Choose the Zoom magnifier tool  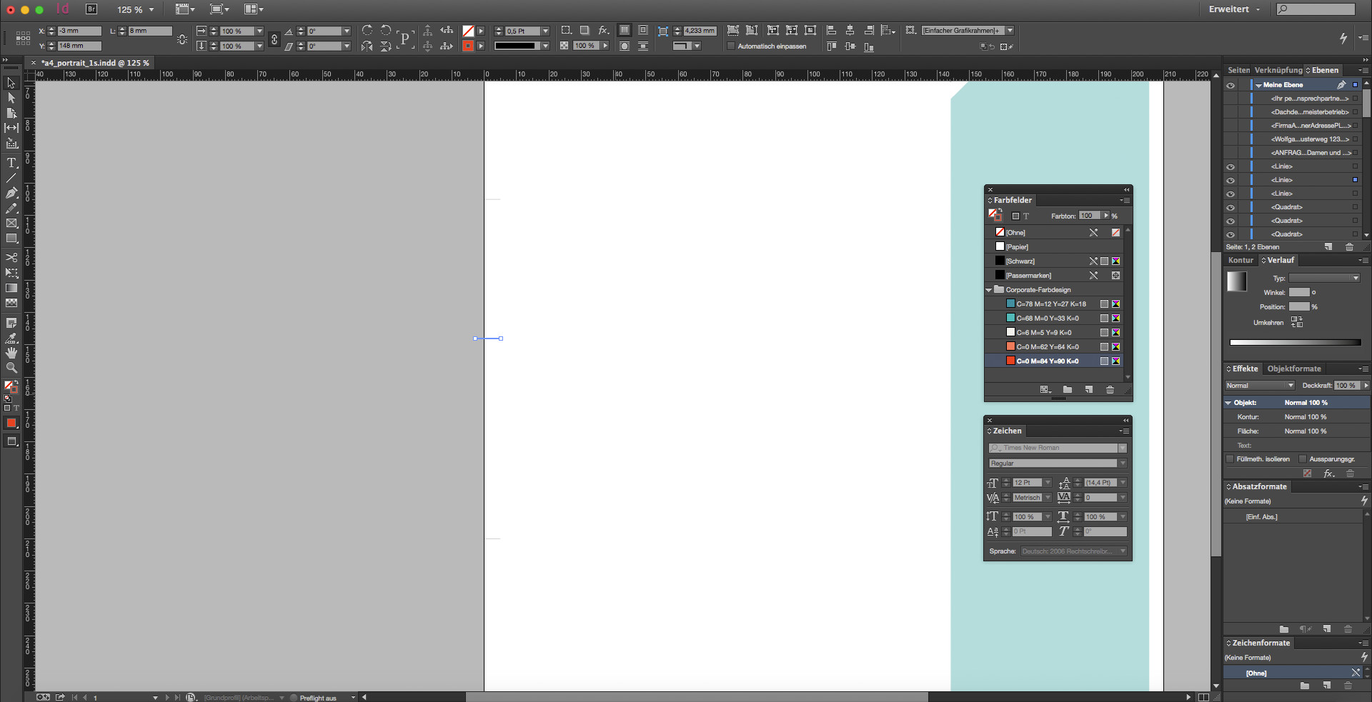coord(11,368)
